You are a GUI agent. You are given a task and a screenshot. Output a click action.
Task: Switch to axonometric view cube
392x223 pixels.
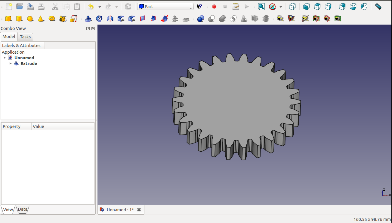[x=292, y=7]
